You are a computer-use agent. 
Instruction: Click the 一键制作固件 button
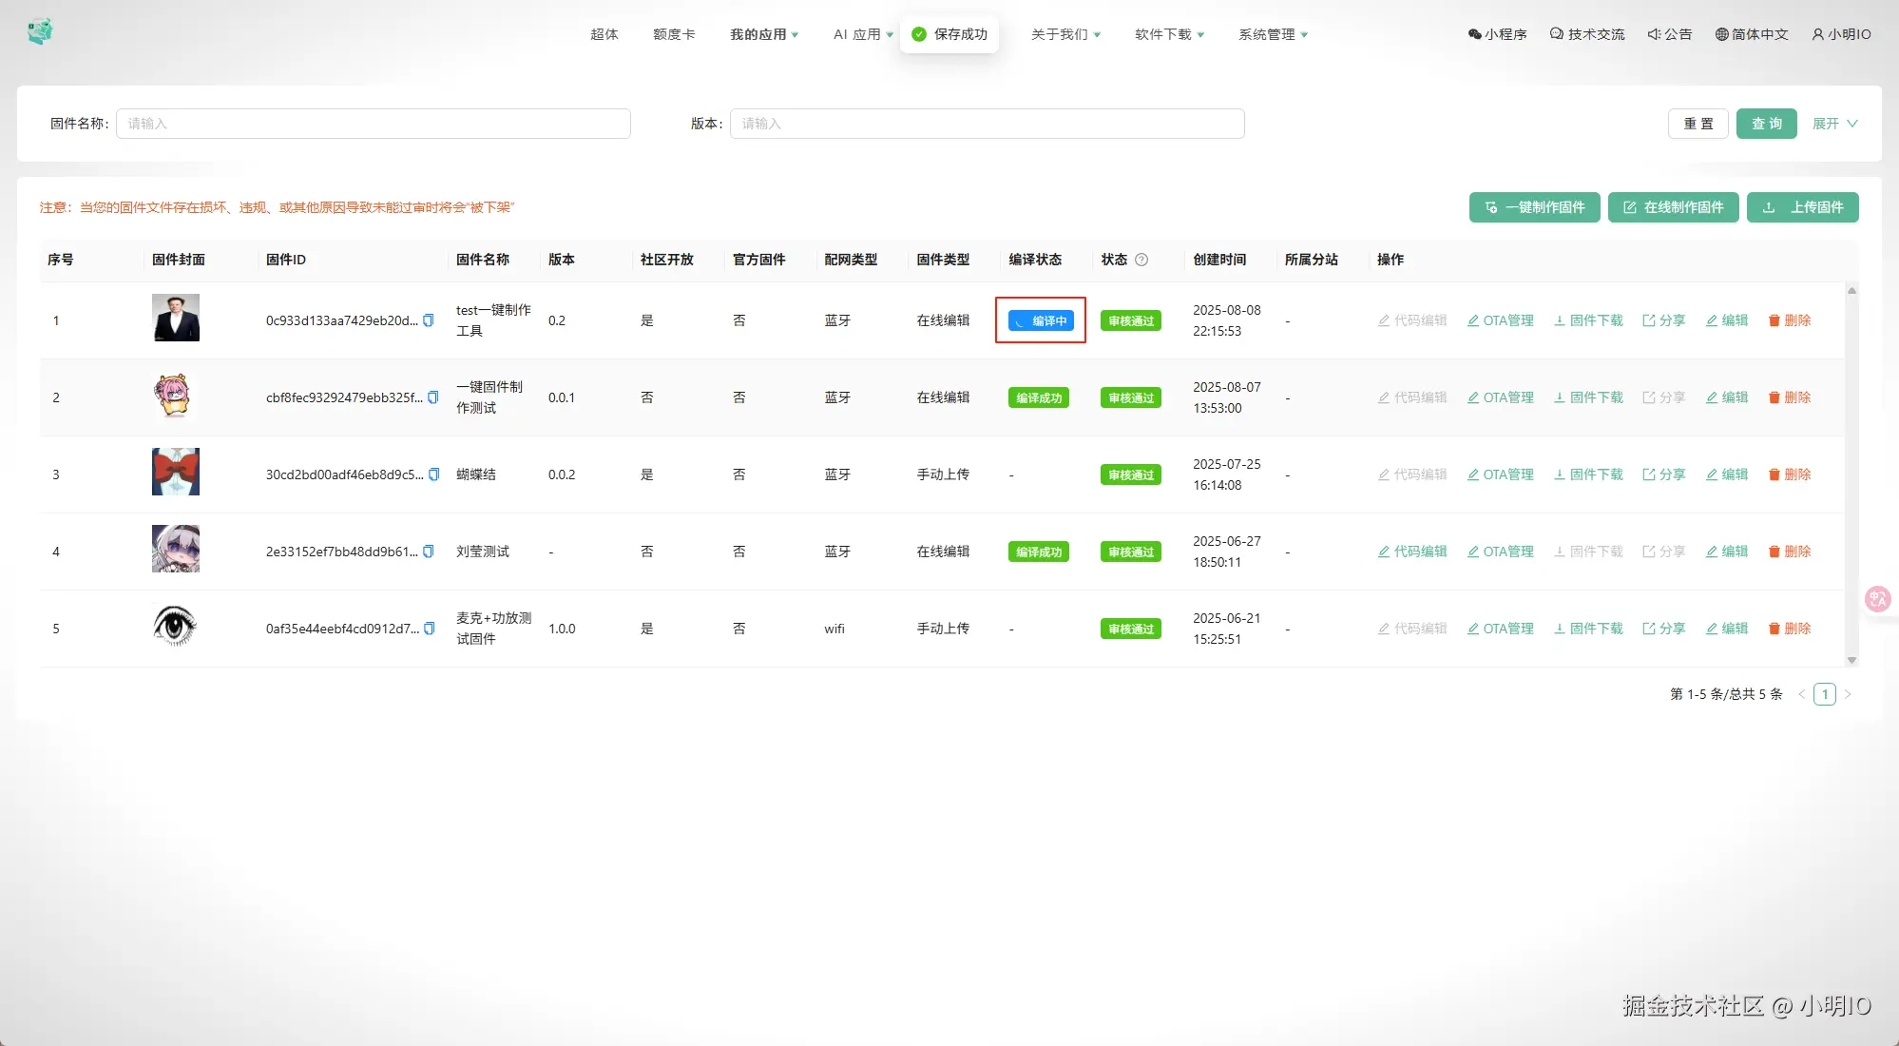[x=1534, y=207]
